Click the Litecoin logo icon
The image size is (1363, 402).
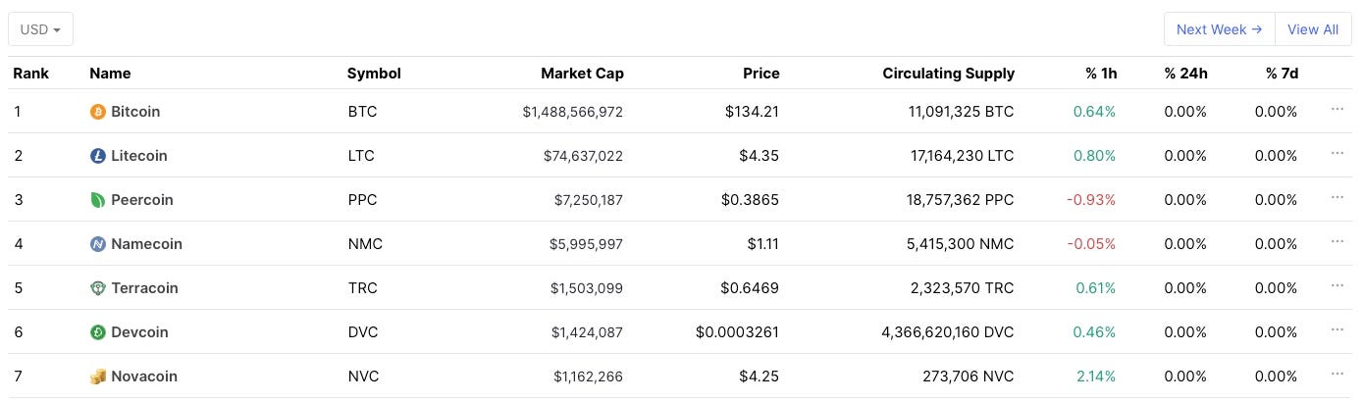click(97, 156)
